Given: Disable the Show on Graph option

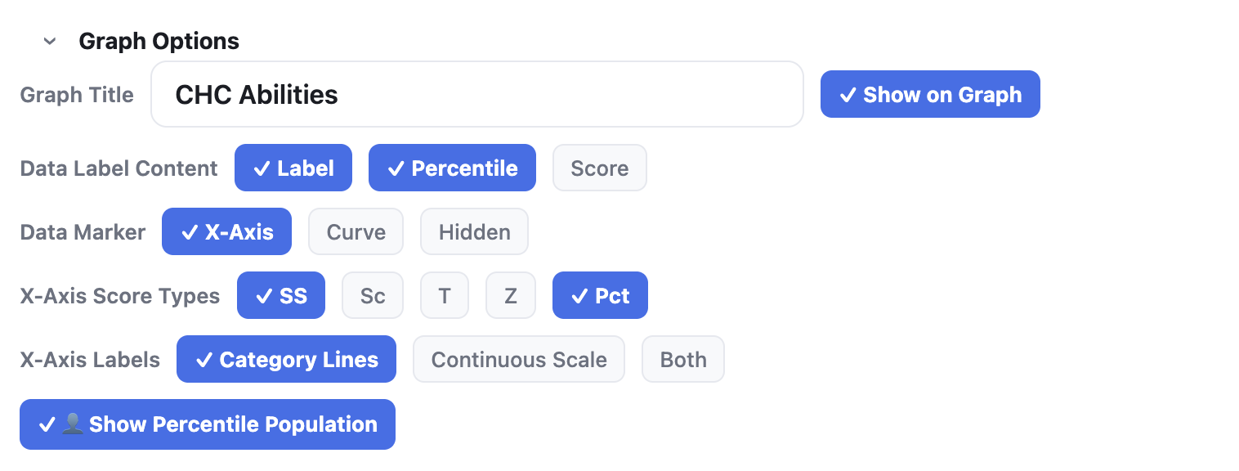Looking at the screenshot, I should click(930, 94).
